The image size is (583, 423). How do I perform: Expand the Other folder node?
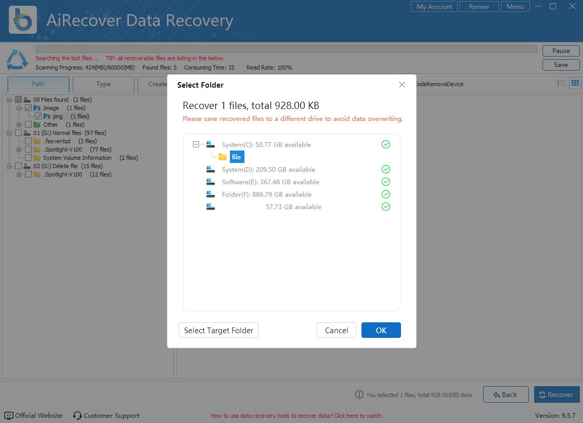click(x=19, y=125)
